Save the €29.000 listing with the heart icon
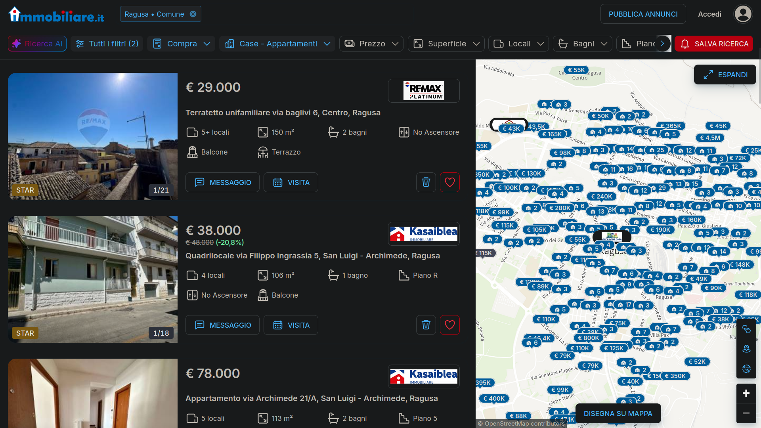The height and width of the screenshot is (428, 761). [449, 182]
